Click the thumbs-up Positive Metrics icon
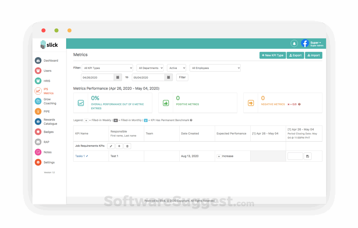Viewport: 358px width, 228px height. (x=166, y=102)
